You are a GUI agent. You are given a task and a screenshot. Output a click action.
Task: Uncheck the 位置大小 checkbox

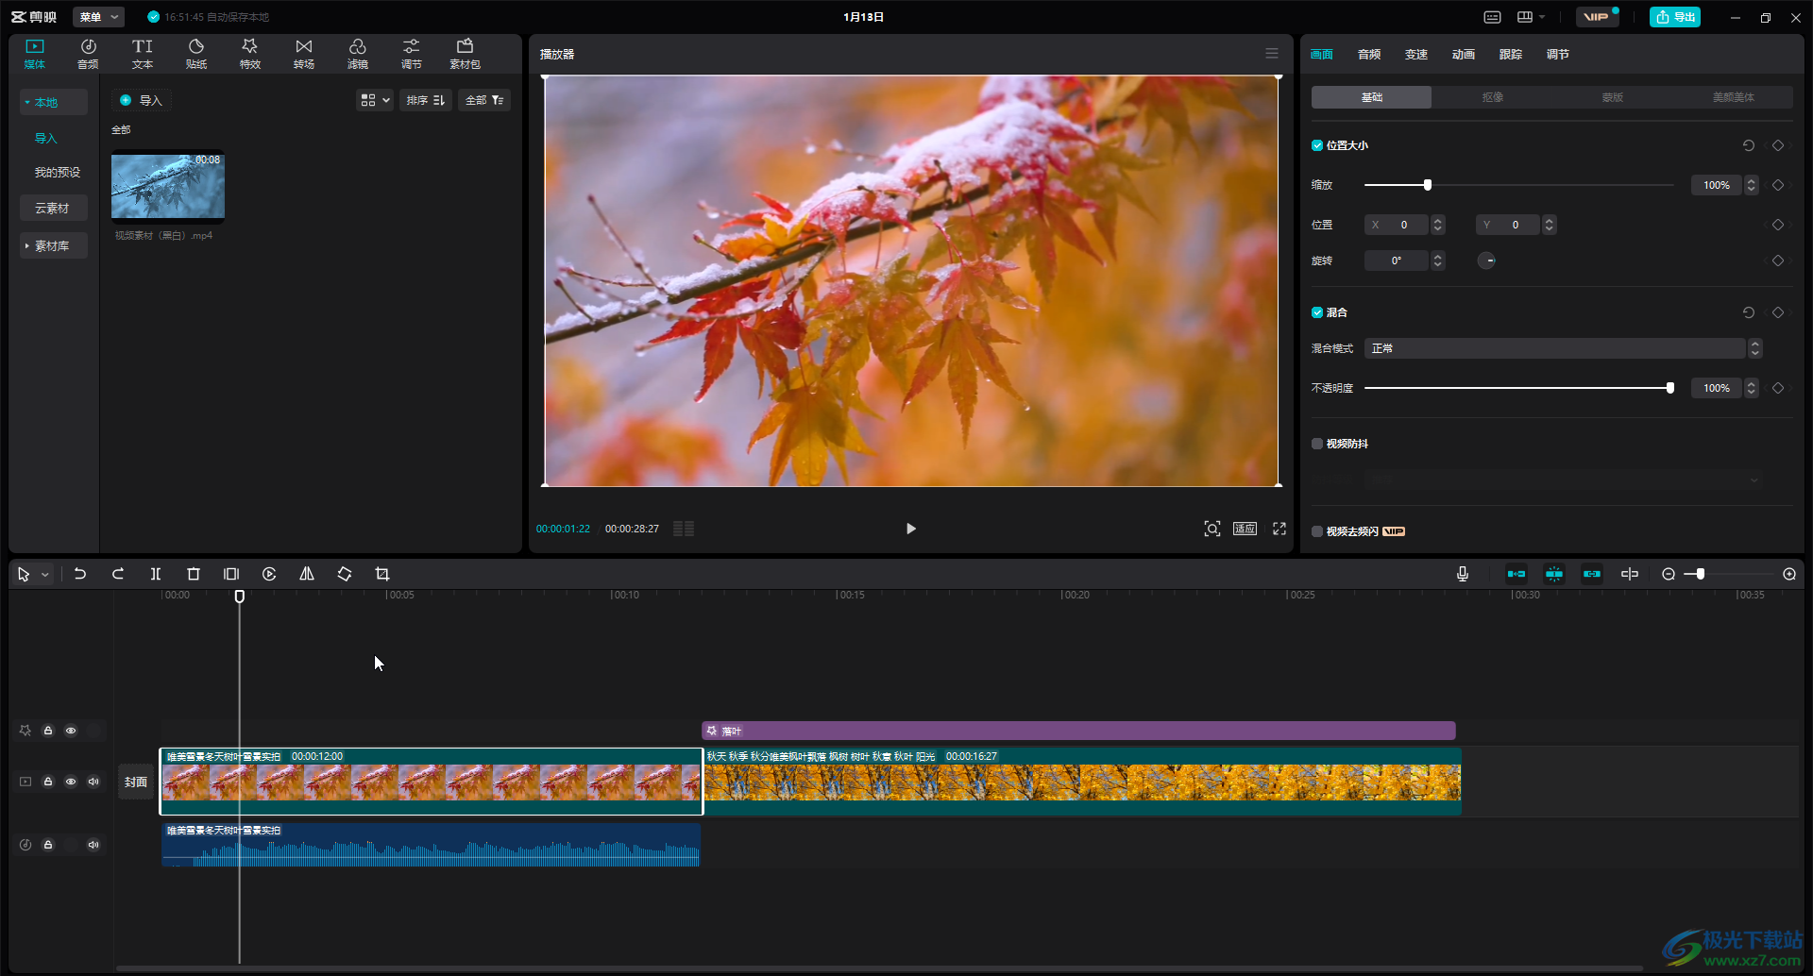pos(1317,145)
